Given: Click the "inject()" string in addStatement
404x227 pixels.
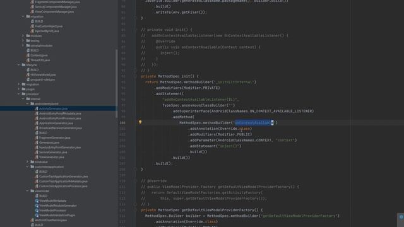Looking at the screenshot, I should coord(229,146).
